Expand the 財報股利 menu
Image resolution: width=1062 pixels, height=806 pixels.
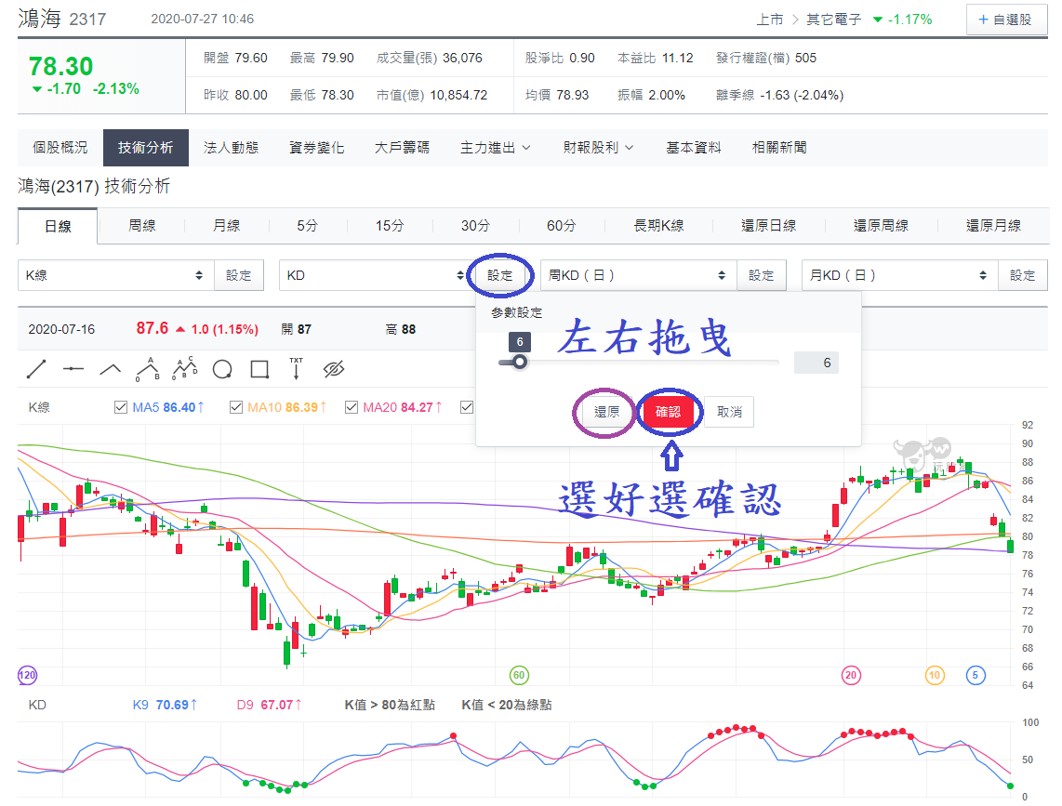tap(598, 148)
